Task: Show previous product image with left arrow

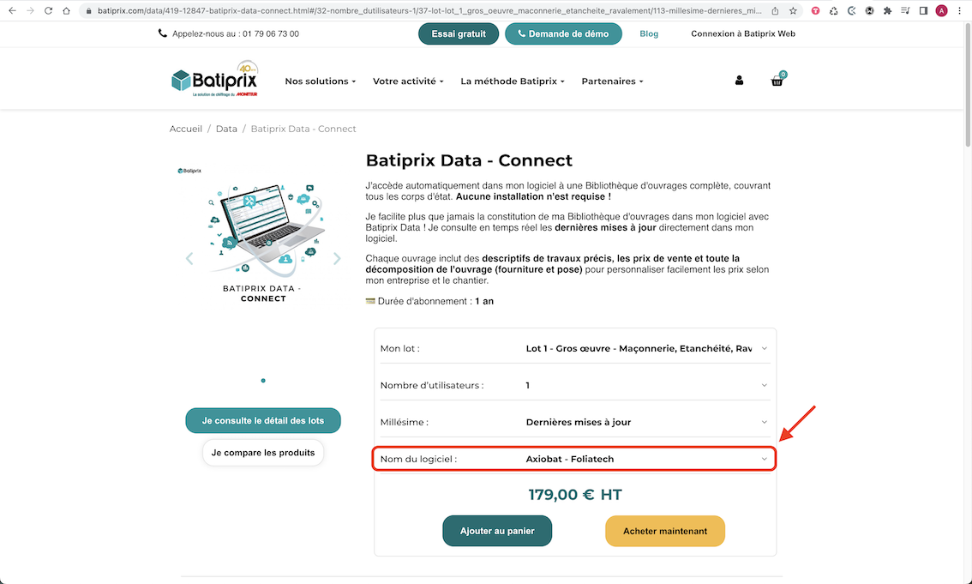Action: 189,258
